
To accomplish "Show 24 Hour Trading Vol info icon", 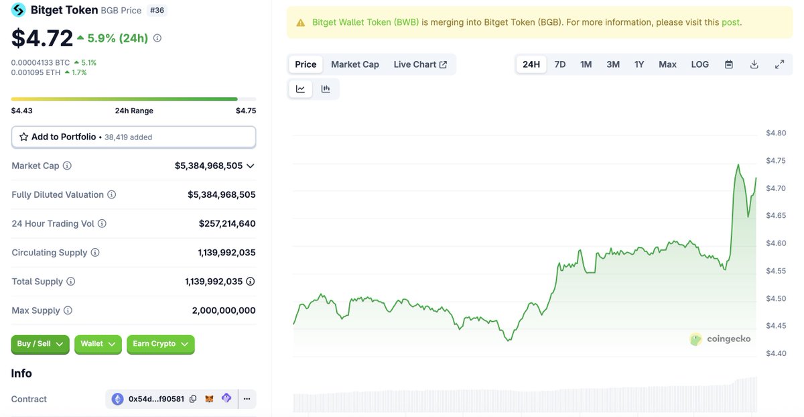I will (102, 224).
